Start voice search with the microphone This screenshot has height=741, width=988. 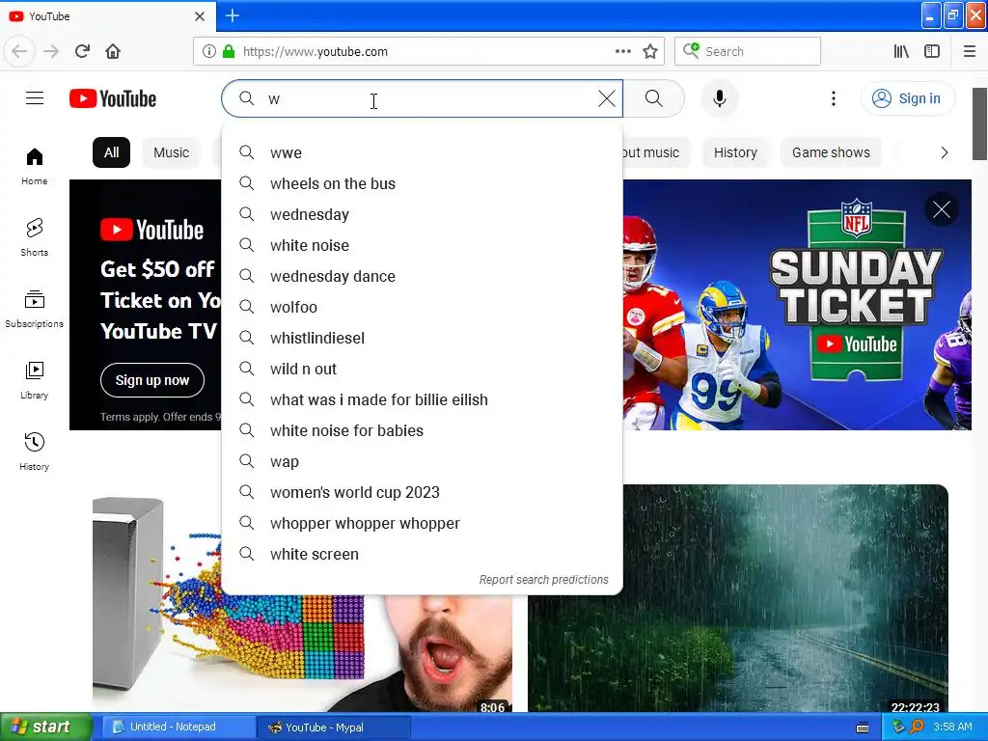click(x=720, y=98)
